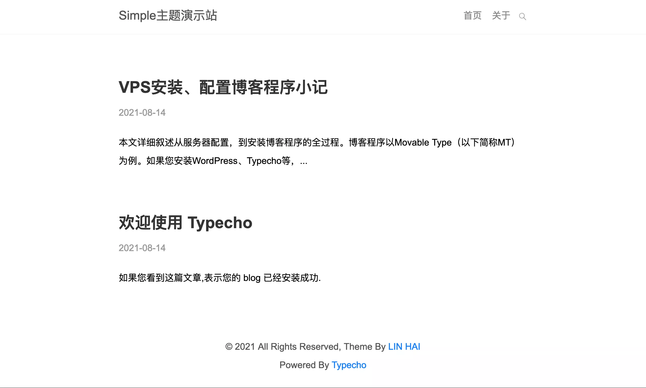Open theme author LIN HAI's link
646x388 pixels.
(404, 346)
